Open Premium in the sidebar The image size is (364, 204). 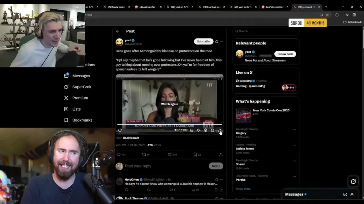[x=80, y=98]
